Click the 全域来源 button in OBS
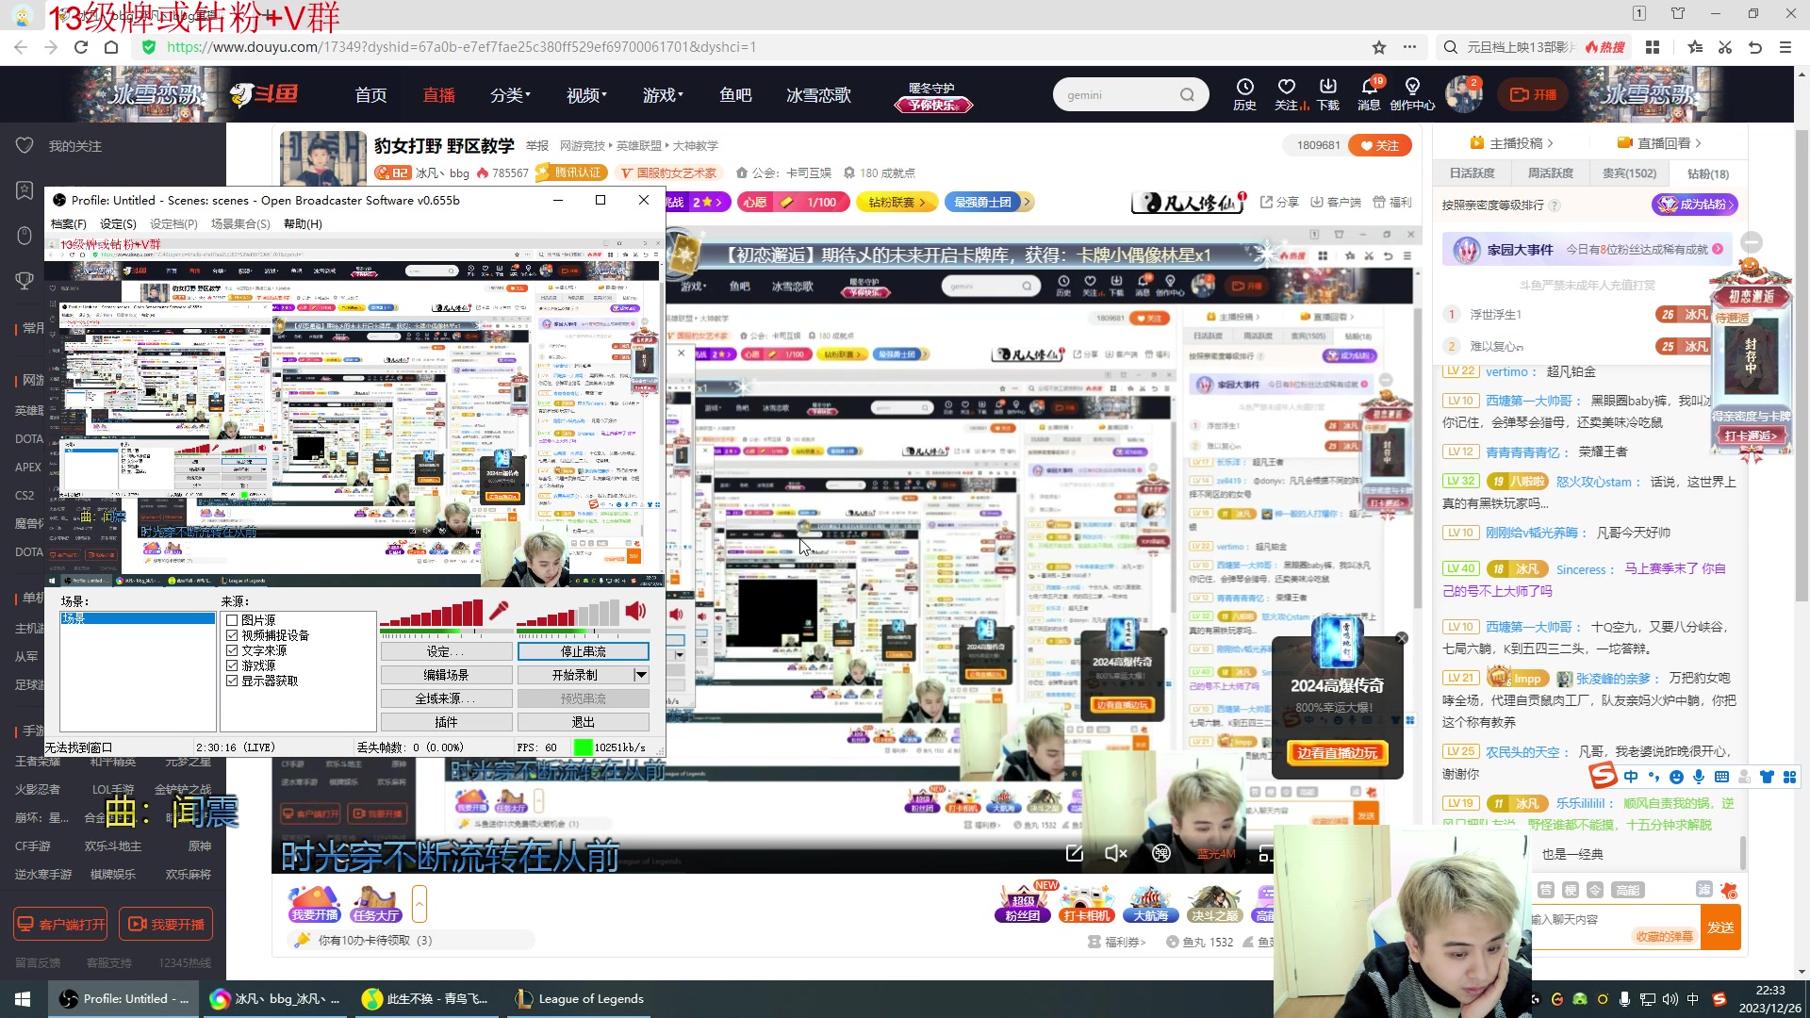The image size is (1810, 1018). pos(446,698)
